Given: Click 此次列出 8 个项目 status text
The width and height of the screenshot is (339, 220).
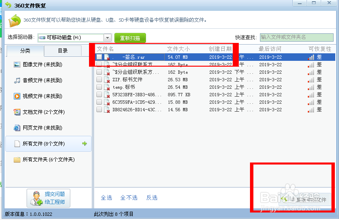Looking at the screenshot, I should (x=114, y=214).
